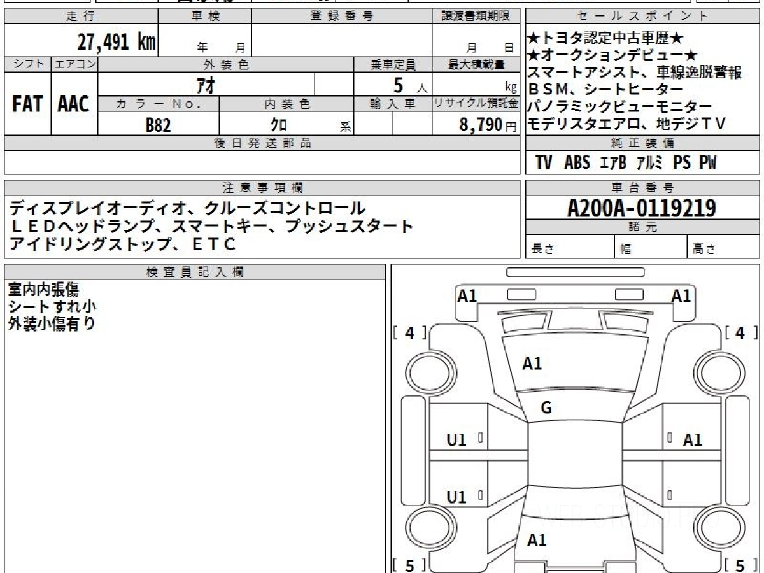Click the 車台番号 header
Image resolution: width=764 pixels, height=573 pixels.
pos(643,188)
